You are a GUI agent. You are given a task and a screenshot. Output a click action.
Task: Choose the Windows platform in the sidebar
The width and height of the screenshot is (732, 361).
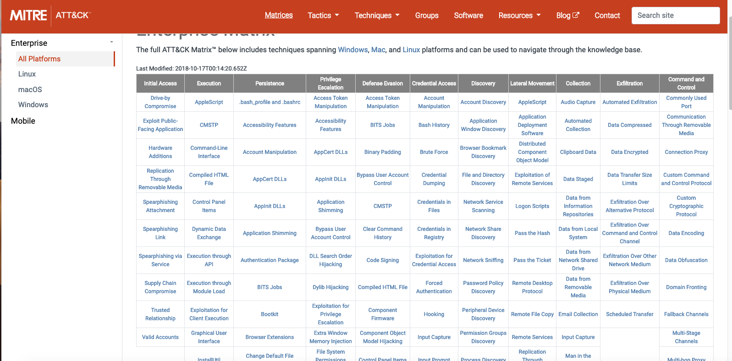point(33,105)
